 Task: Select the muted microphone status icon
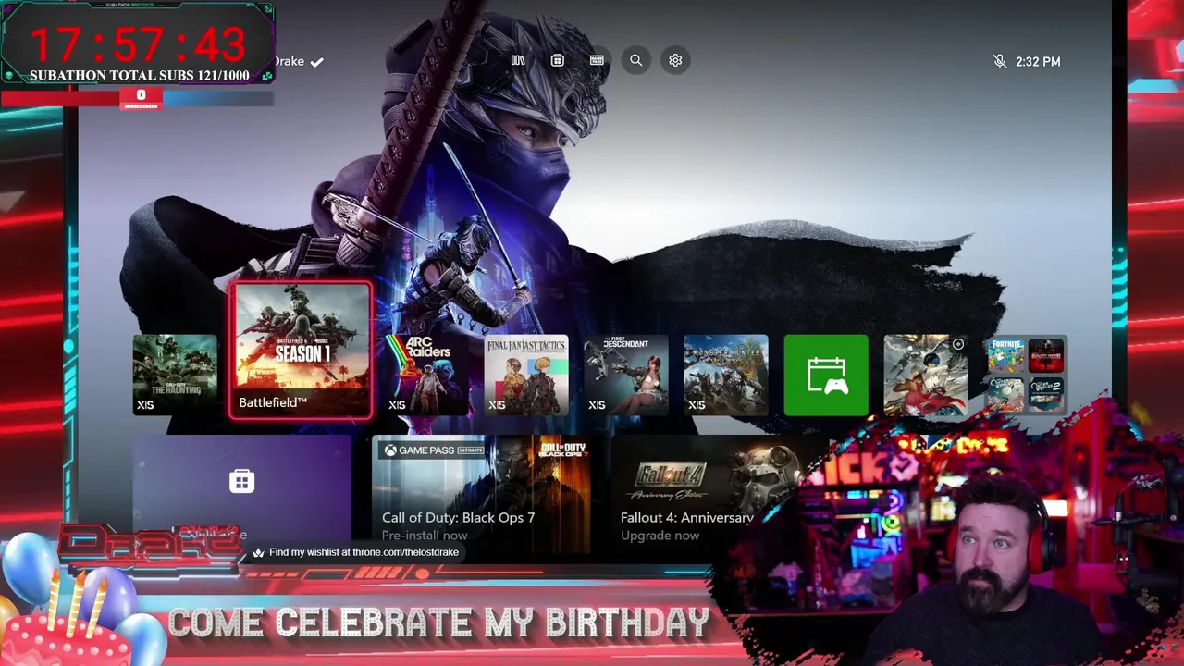click(x=1000, y=61)
